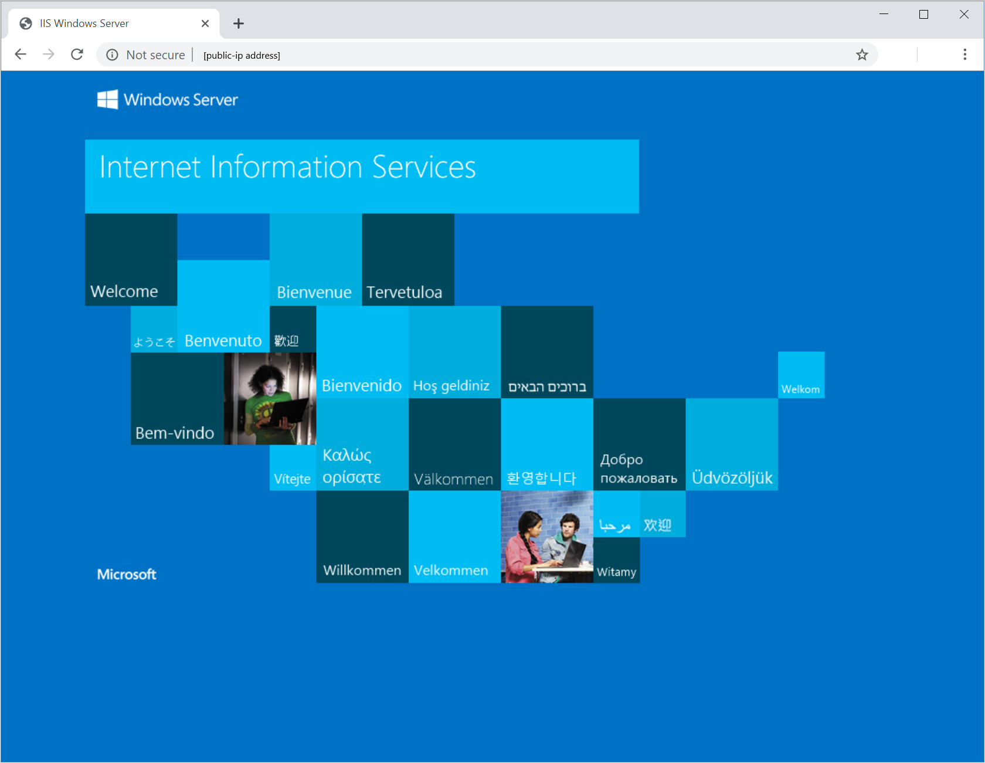Click the Willkommen tile
The width and height of the screenshot is (985, 763).
(x=361, y=537)
